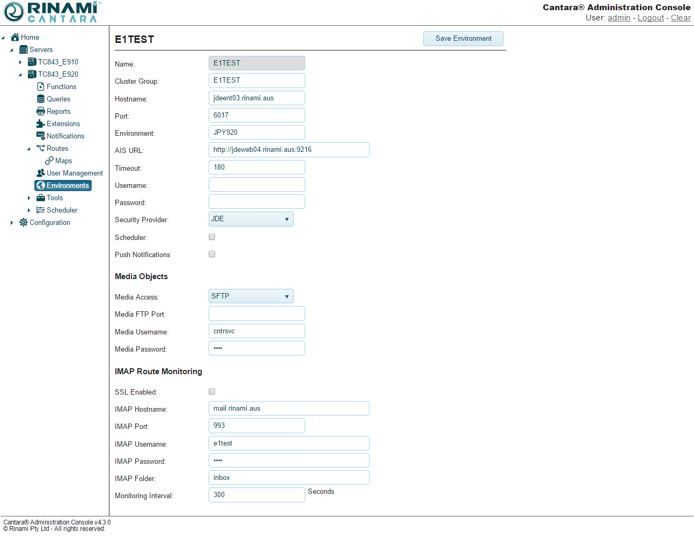694x539 pixels.
Task: Click the Logout link
Action: point(651,18)
